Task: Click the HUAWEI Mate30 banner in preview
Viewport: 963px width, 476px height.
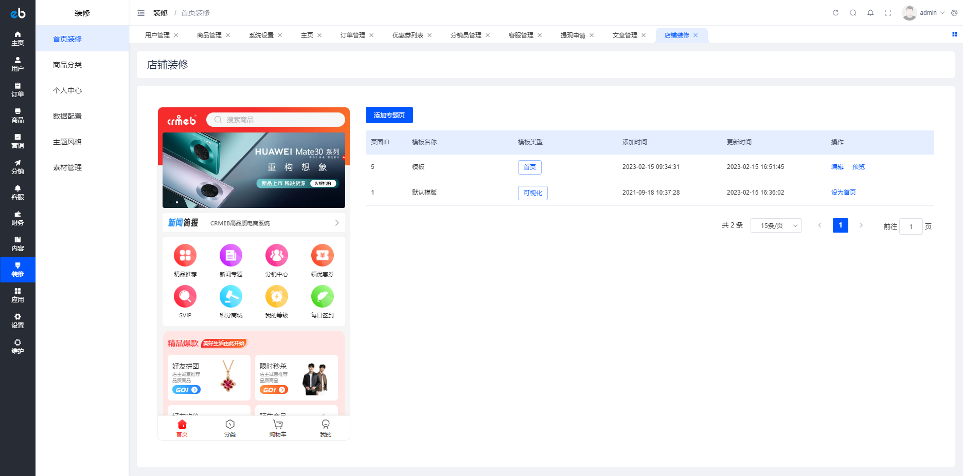Action: pos(254,170)
